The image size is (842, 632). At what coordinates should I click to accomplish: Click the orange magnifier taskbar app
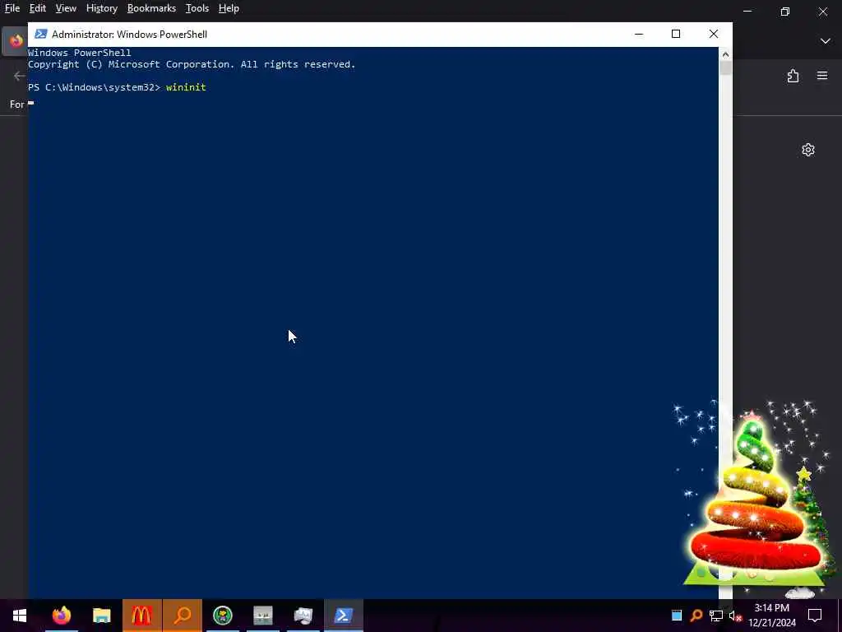click(x=182, y=616)
